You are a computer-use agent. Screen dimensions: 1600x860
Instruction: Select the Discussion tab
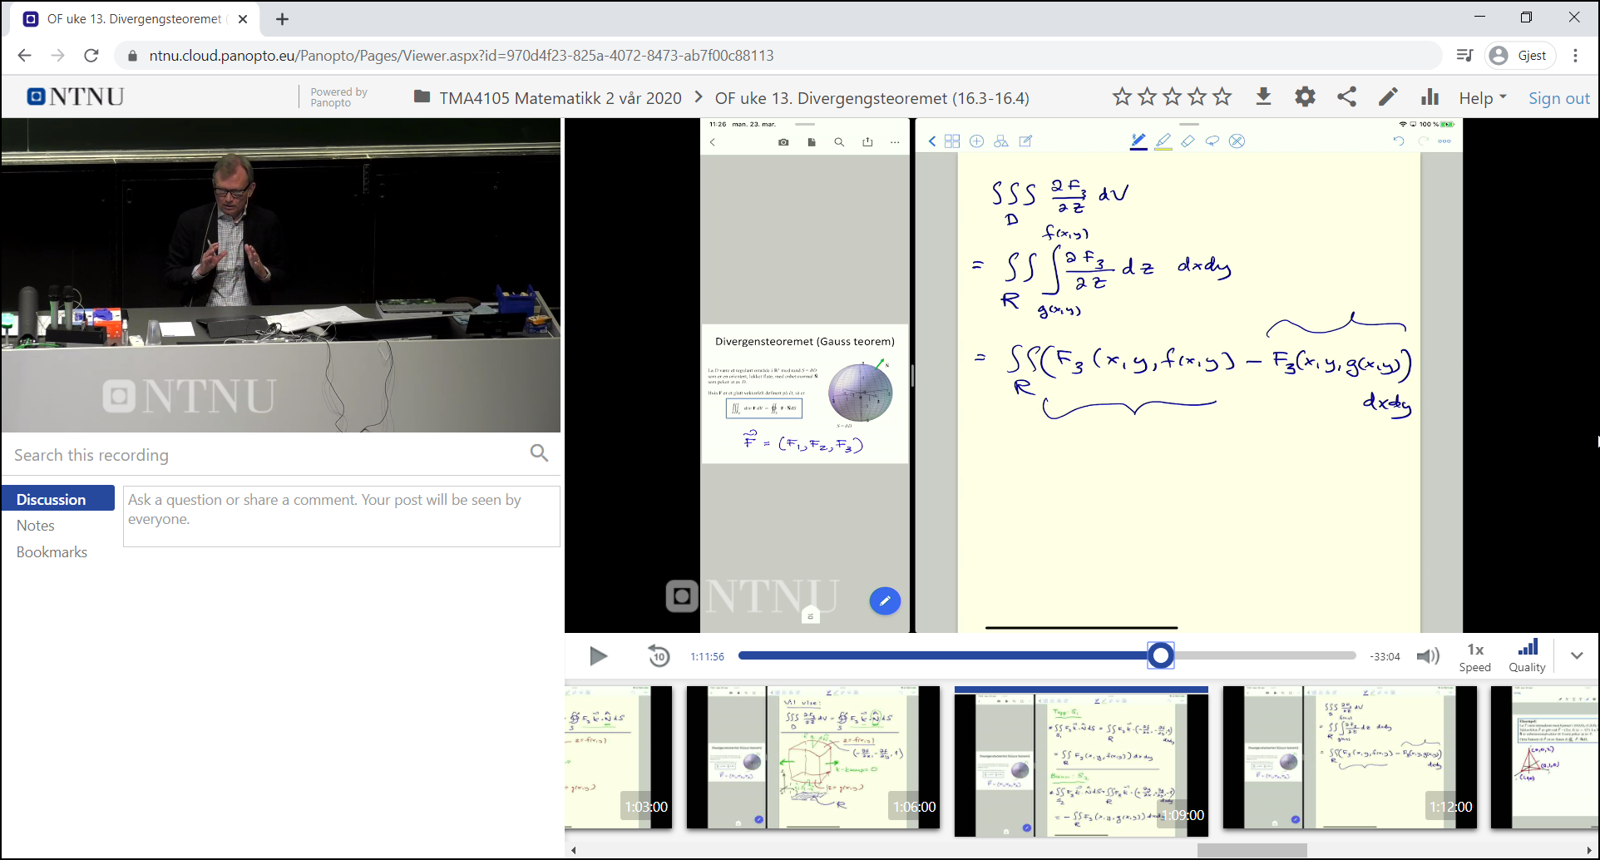click(57, 499)
